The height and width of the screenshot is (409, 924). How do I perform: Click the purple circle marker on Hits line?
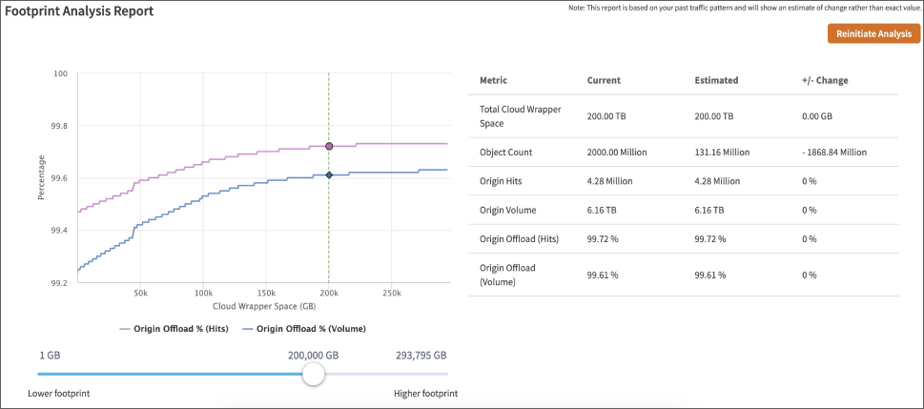click(329, 147)
